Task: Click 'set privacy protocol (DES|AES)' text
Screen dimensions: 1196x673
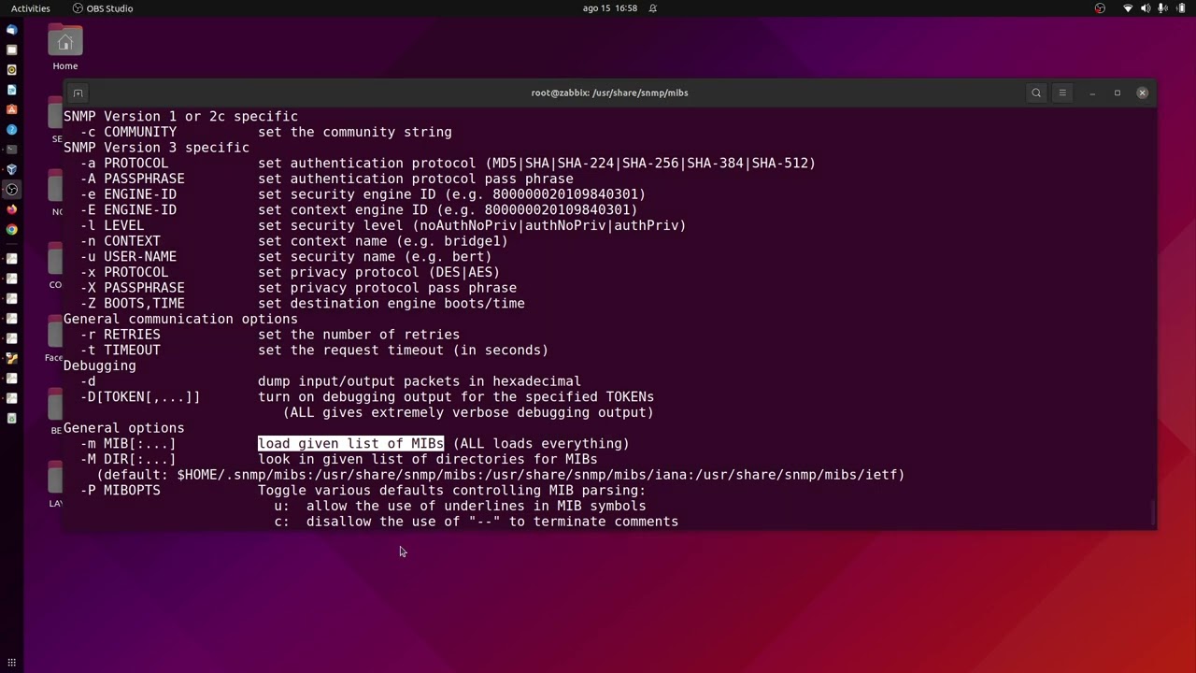Action: click(378, 273)
